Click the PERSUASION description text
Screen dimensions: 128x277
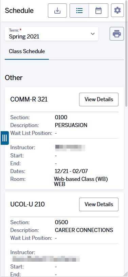pos(71,125)
